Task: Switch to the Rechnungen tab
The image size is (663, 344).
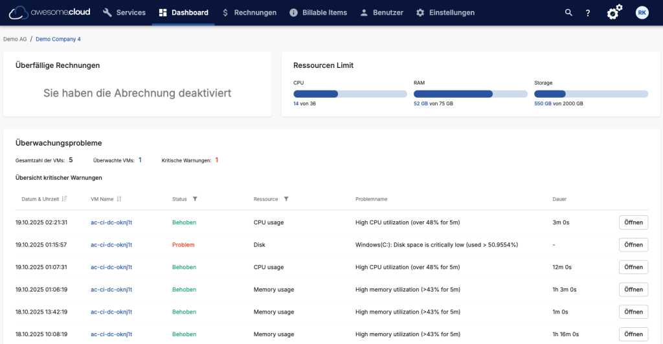Action: click(x=249, y=13)
